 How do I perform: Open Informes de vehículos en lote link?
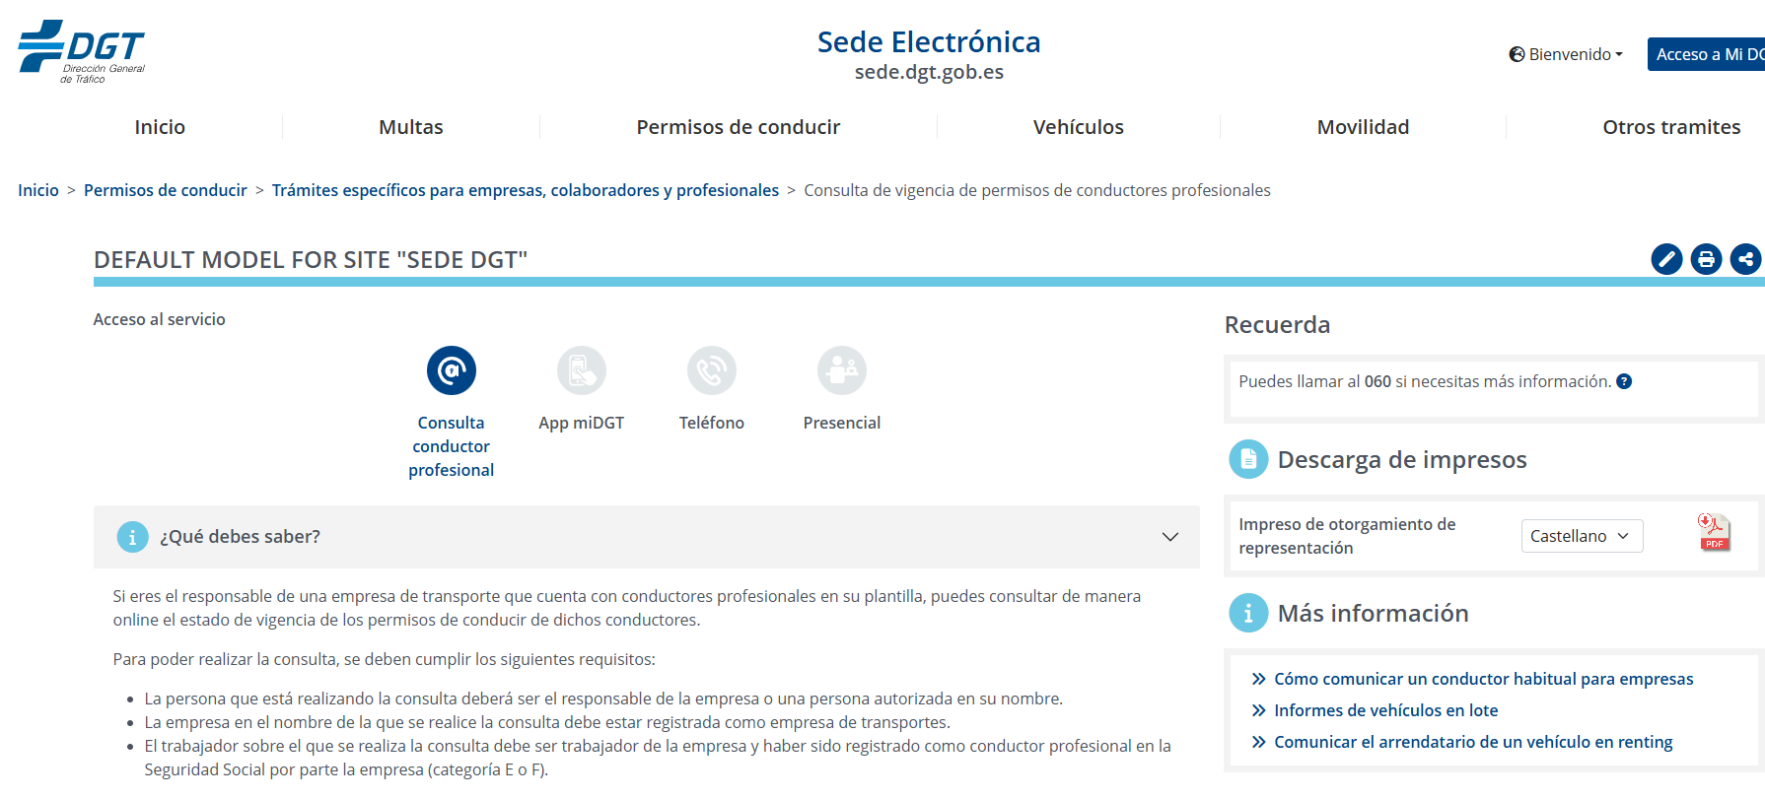(1385, 710)
